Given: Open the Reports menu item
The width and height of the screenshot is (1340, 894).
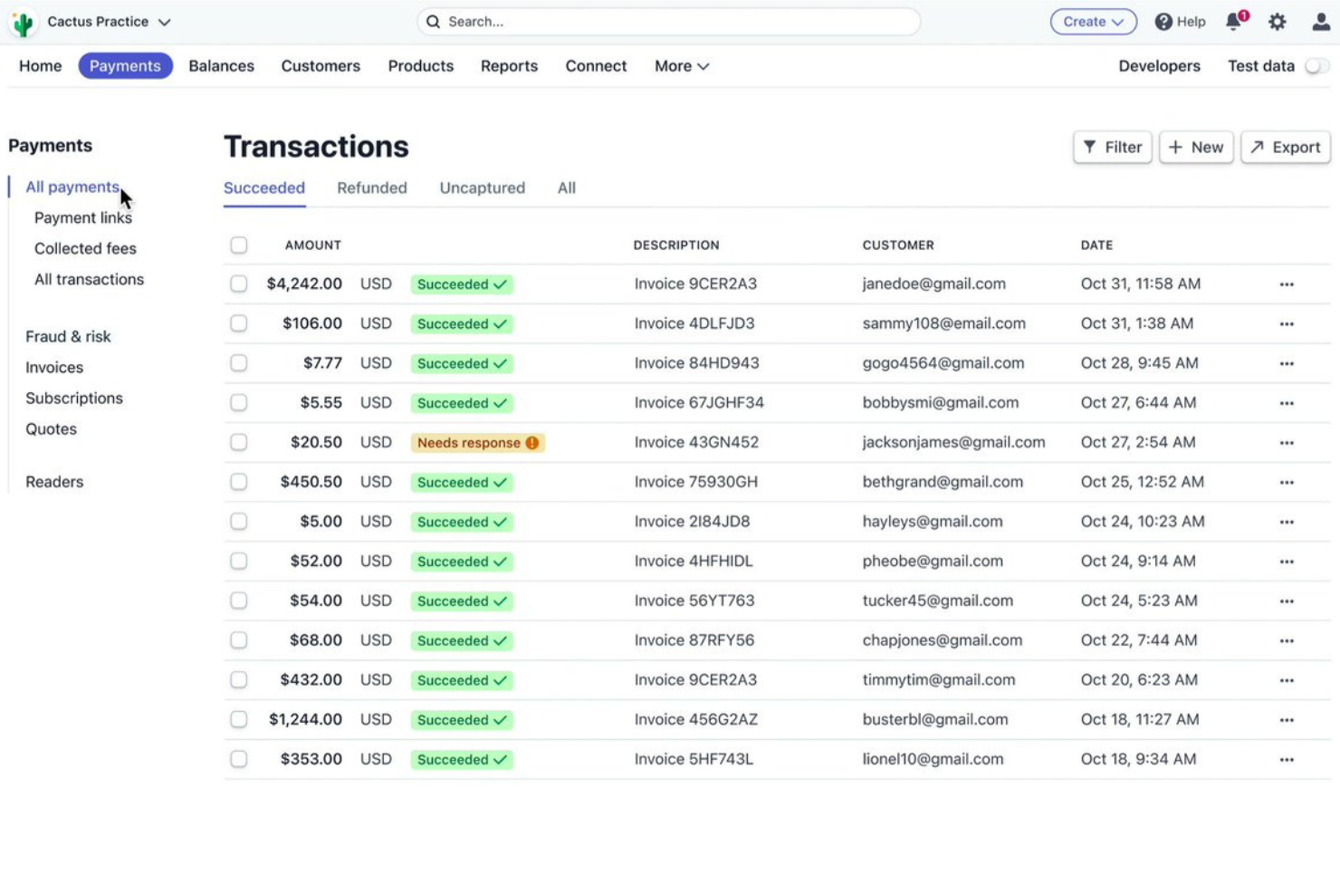Looking at the screenshot, I should 509,65.
